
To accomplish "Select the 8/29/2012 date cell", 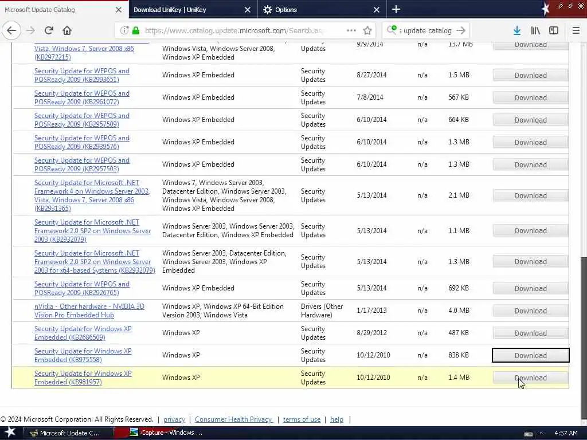I will click(371, 333).
